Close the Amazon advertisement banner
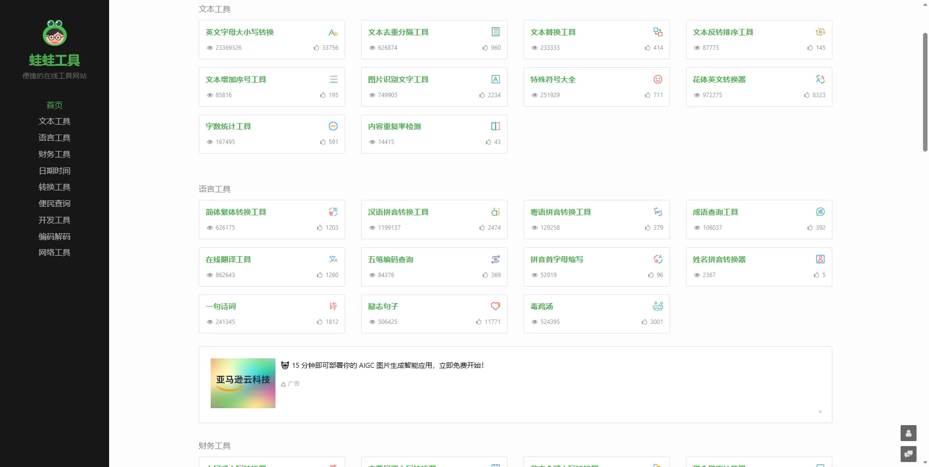 [x=820, y=412]
